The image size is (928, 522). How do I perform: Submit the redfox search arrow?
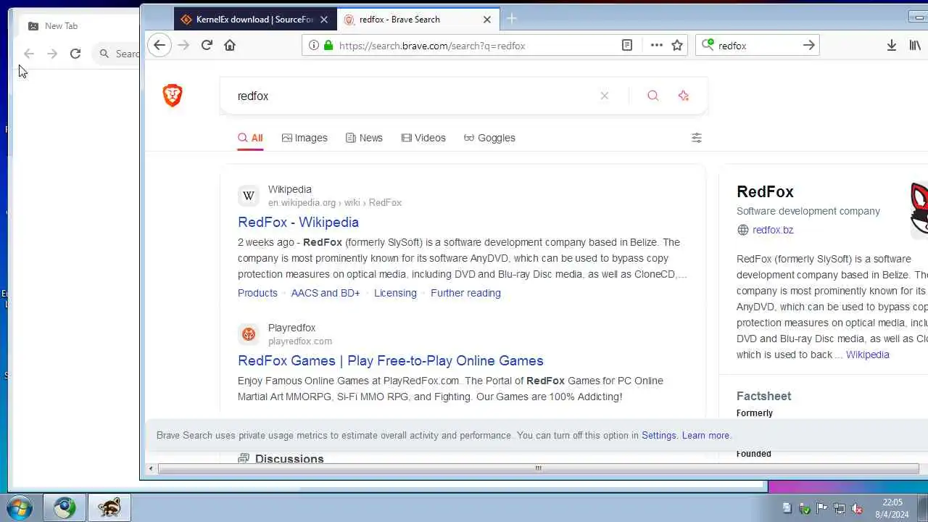pyautogui.click(x=809, y=45)
